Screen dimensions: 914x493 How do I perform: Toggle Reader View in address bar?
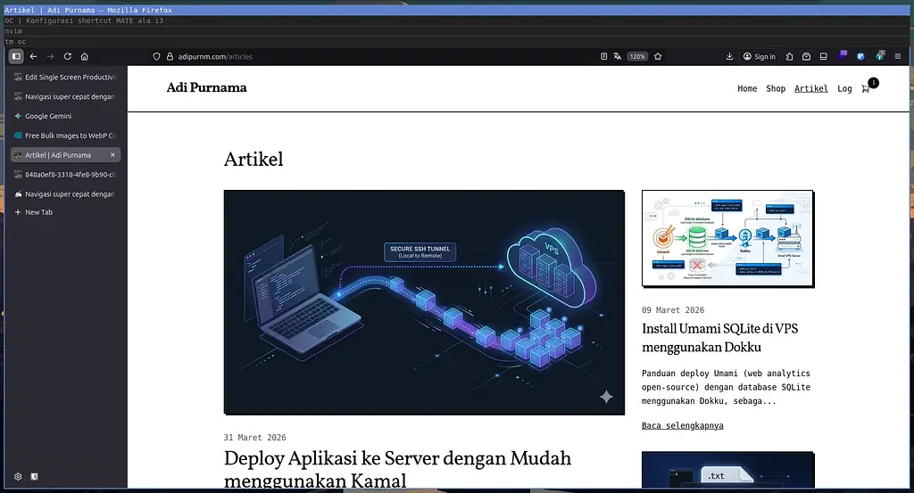(603, 56)
